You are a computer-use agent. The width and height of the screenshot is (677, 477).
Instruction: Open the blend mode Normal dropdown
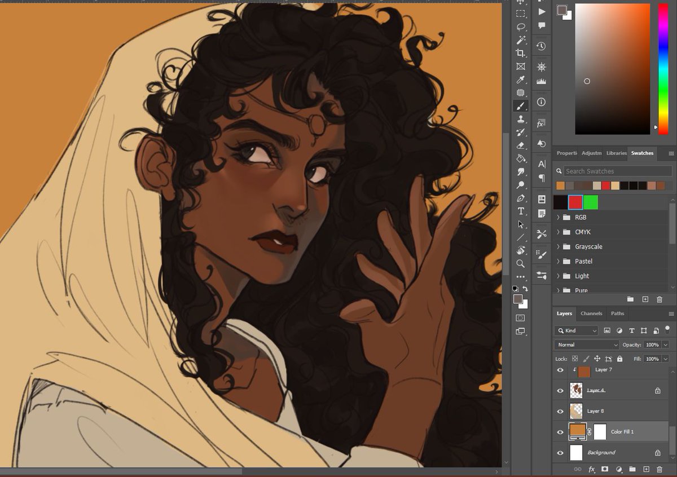point(587,344)
